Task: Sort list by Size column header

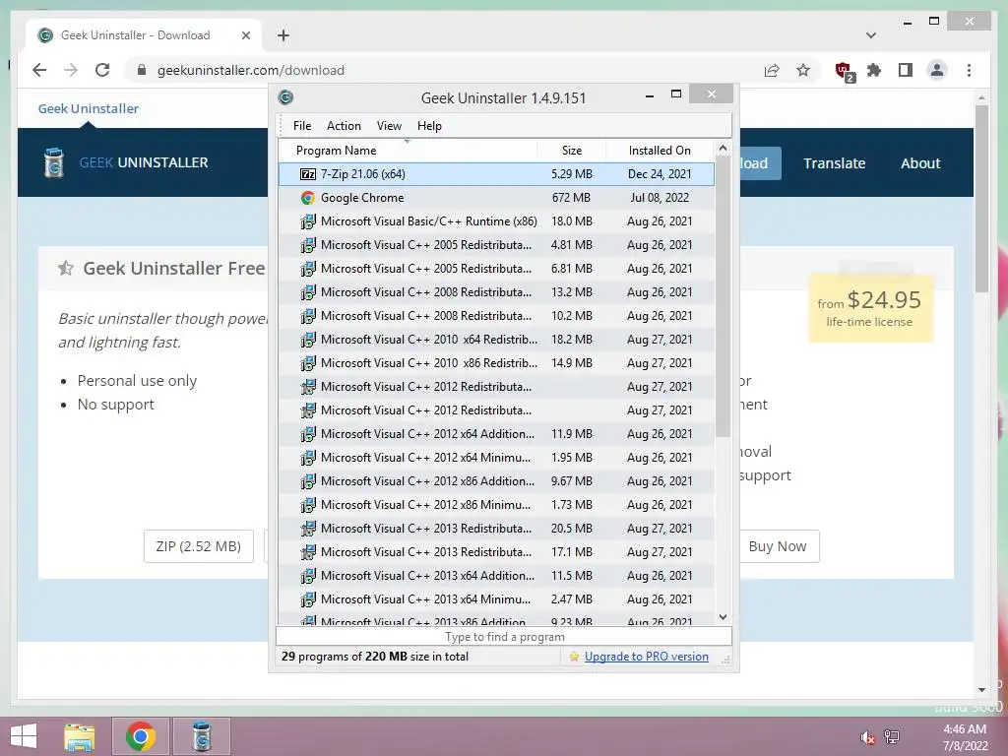Action: tap(572, 151)
